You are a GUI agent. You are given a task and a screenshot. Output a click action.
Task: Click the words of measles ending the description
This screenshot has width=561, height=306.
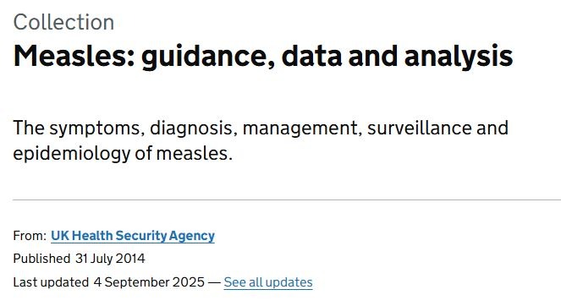[x=184, y=154]
